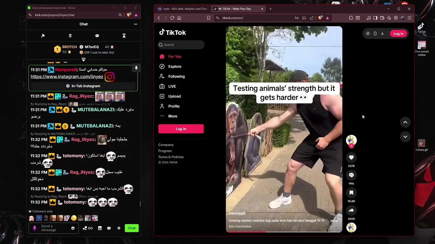Click Kick chat window address bar URL
Screen dimensions: 435x244
[x=55, y=15]
